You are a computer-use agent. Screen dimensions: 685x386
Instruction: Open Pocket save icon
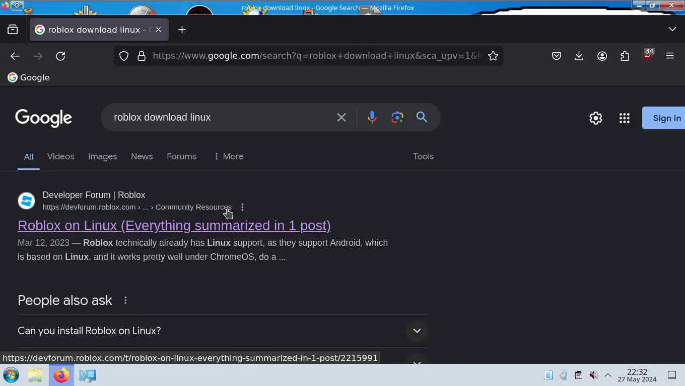556,56
